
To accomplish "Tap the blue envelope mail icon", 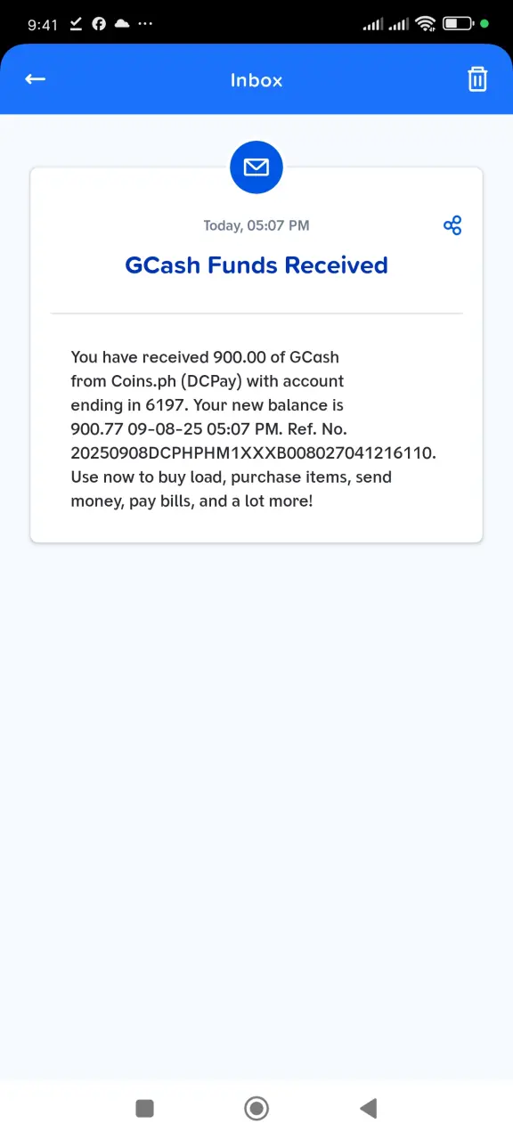I will coord(256,167).
